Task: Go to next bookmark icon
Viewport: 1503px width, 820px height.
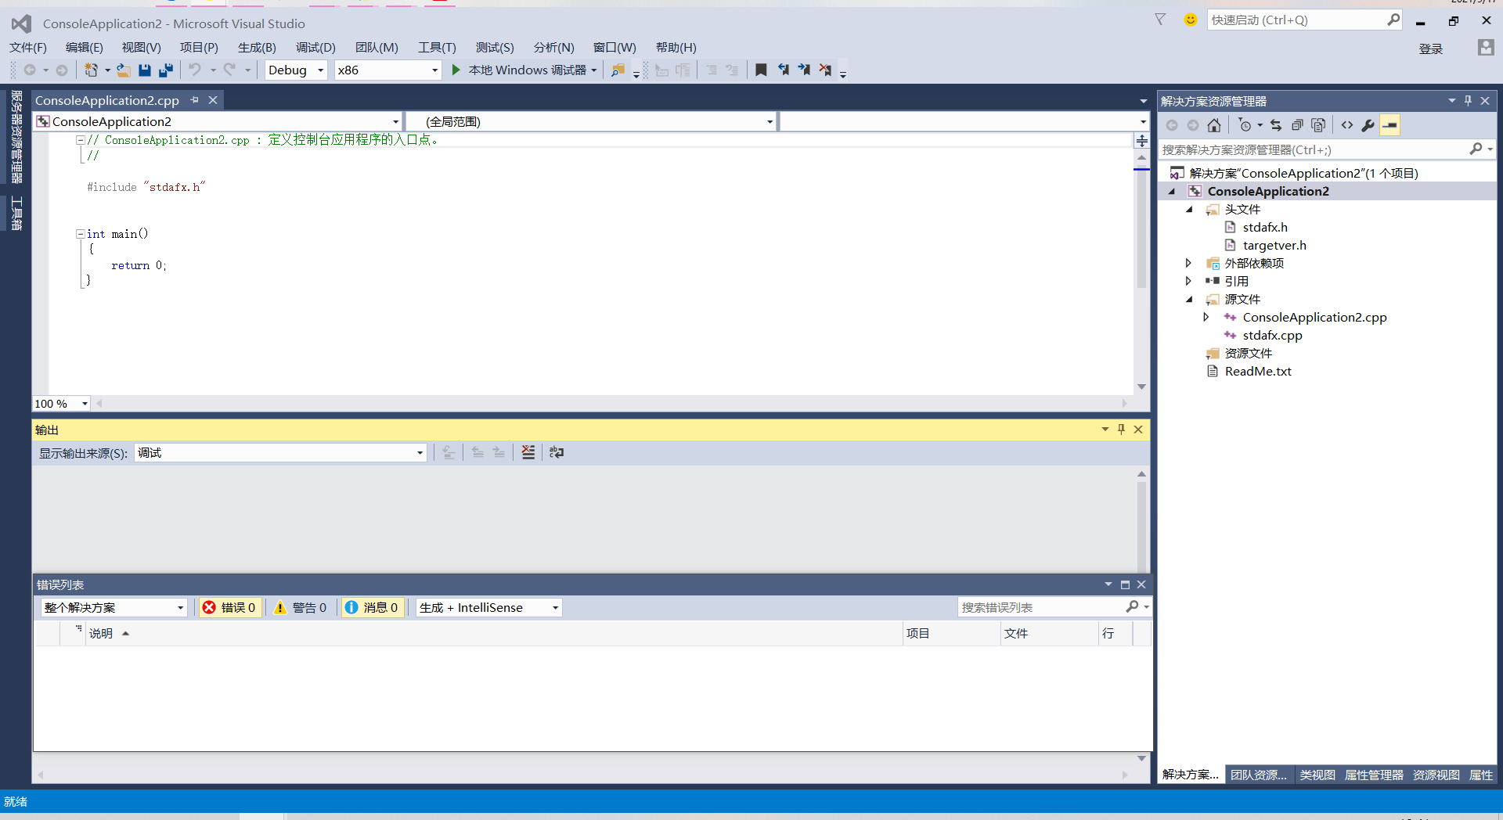Action: (x=804, y=70)
